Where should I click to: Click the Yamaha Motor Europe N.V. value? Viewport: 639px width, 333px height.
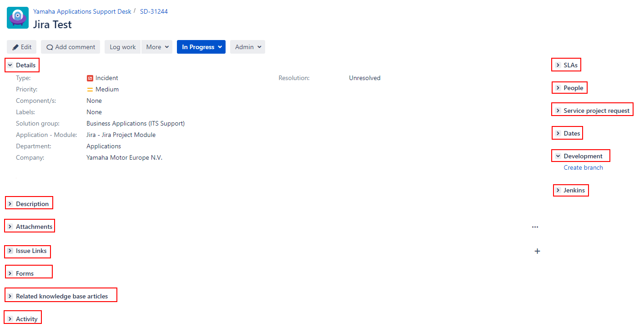pyautogui.click(x=124, y=157)
